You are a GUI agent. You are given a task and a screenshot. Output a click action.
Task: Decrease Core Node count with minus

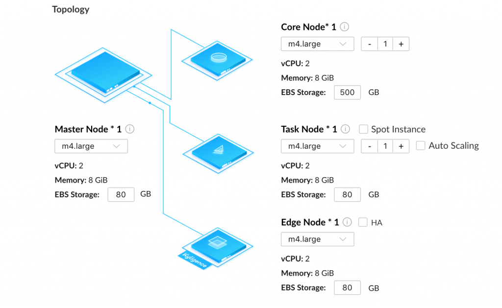pos(370,44)
